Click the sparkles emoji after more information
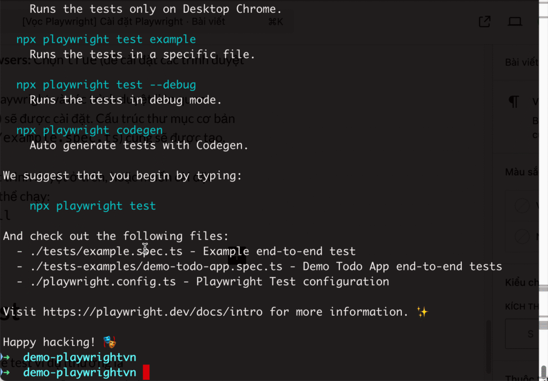This screenshot has height=381, width=548. click(x=422, y=311)
